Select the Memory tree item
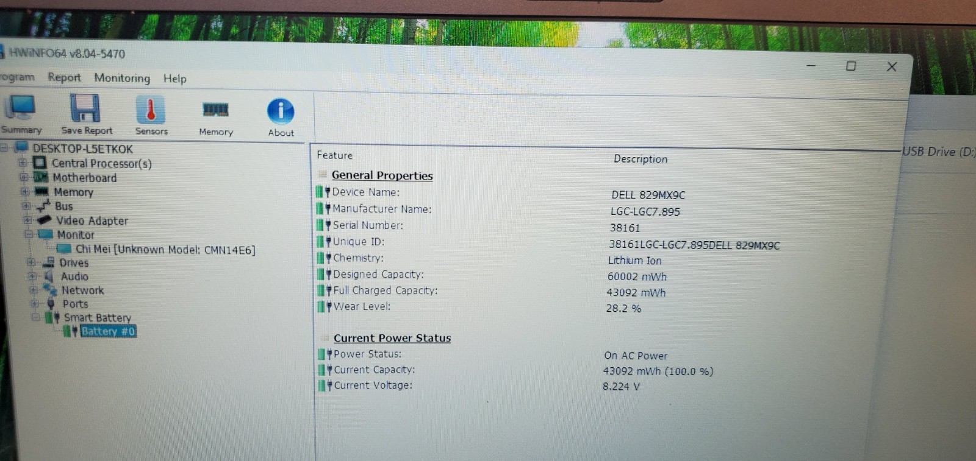976x461 pixels. click(x=73, y=192)
